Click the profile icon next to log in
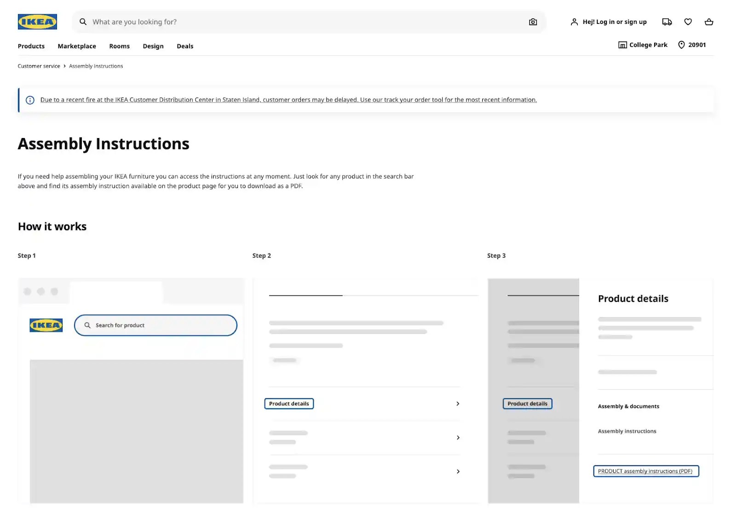This screenshot has height=513, width=736. point(574,22)
